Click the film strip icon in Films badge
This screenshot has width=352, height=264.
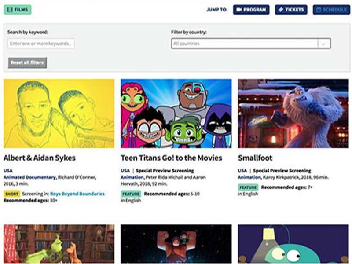click(10, 10)
